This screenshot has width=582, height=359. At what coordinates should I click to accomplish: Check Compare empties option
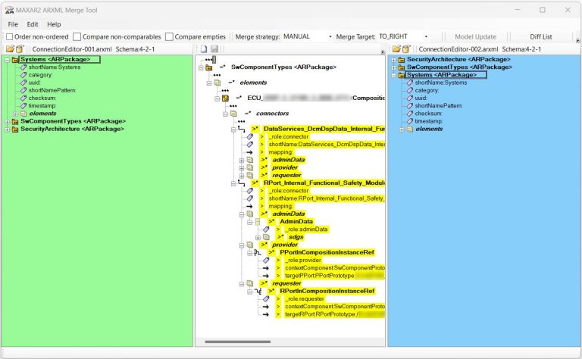(169, 36)
